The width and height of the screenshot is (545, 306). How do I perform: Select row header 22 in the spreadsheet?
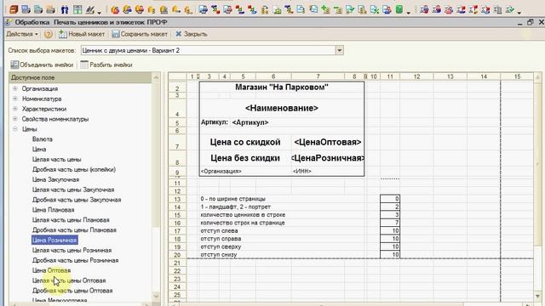[177, 271]
